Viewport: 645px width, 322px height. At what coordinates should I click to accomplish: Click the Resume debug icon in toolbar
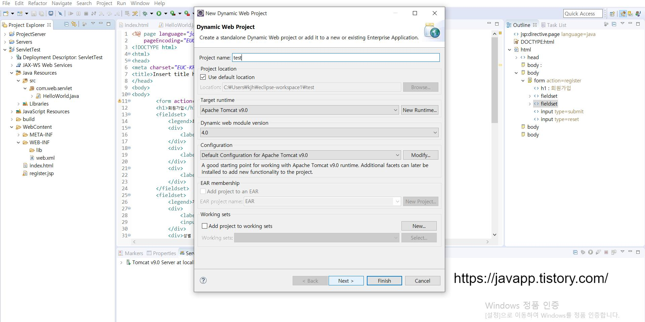coord(71,13)
